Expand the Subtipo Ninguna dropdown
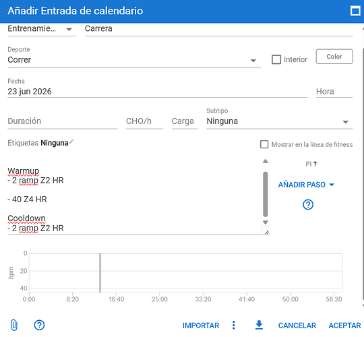Screen dimensions: 364x337 (x=280, y=121)
